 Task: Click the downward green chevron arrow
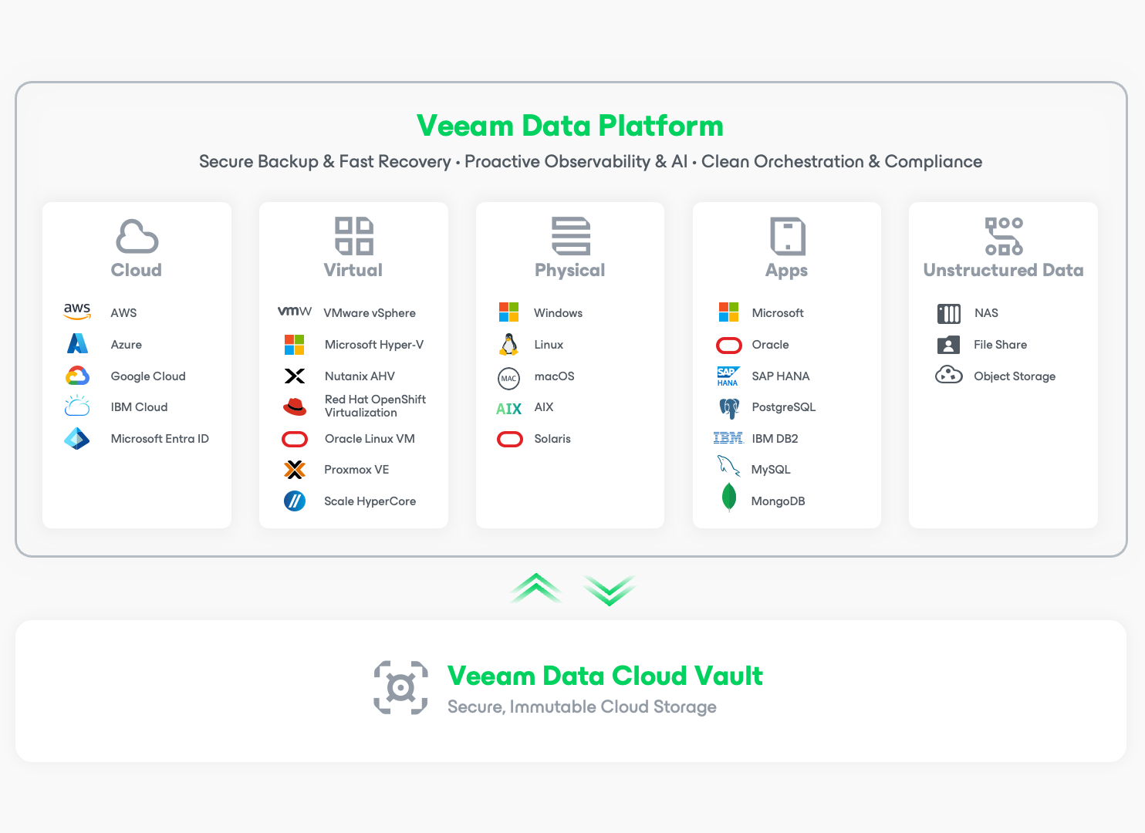click(609, 591)
